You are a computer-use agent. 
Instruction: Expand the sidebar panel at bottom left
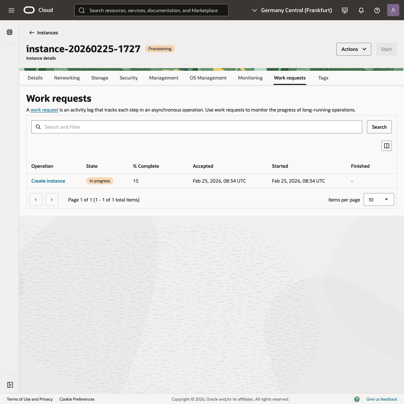click(x=10, y=385)
